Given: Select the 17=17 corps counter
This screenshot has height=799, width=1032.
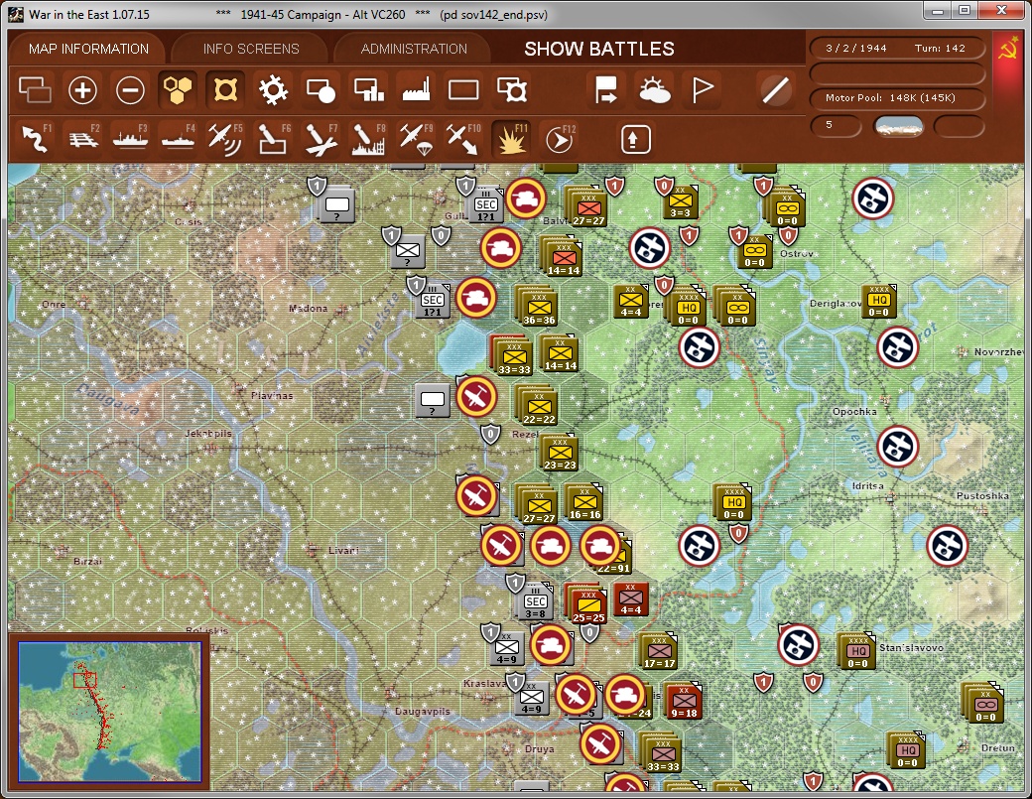Looking at the screenshot, I should pos(659,652).
